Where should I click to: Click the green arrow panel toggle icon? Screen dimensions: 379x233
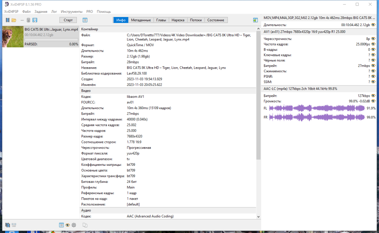tap(255, 20)
